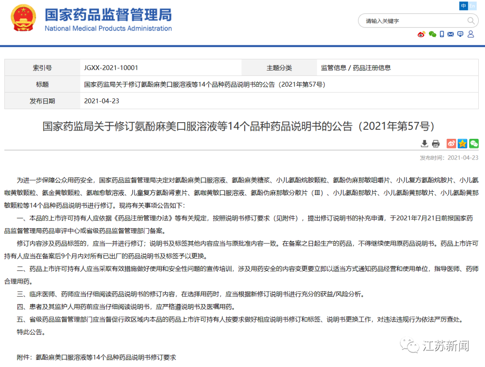Click the monitor screen icon in the header
The height and width of the screenshot is (367, 485).
[460, 34]
